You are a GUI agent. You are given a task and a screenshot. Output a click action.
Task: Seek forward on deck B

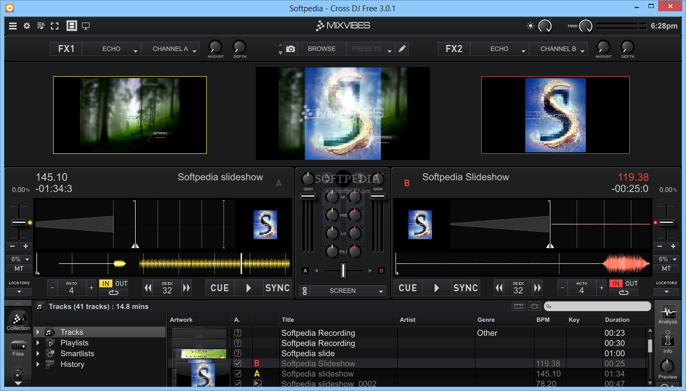[537, 288]
